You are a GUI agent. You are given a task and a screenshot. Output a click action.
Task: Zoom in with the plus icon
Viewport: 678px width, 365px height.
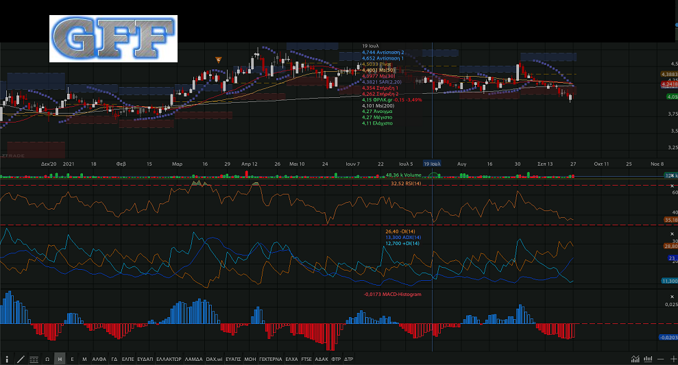click(x=673, y=359)
